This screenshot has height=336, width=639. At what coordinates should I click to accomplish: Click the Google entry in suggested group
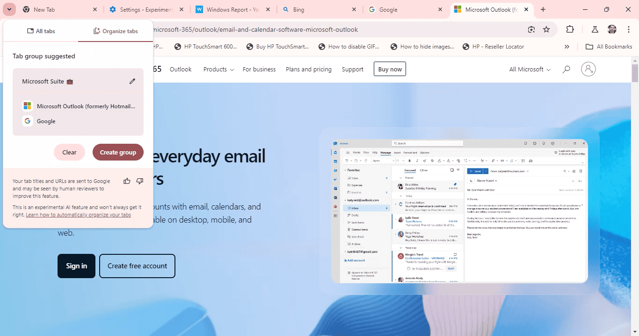(78, 121)
